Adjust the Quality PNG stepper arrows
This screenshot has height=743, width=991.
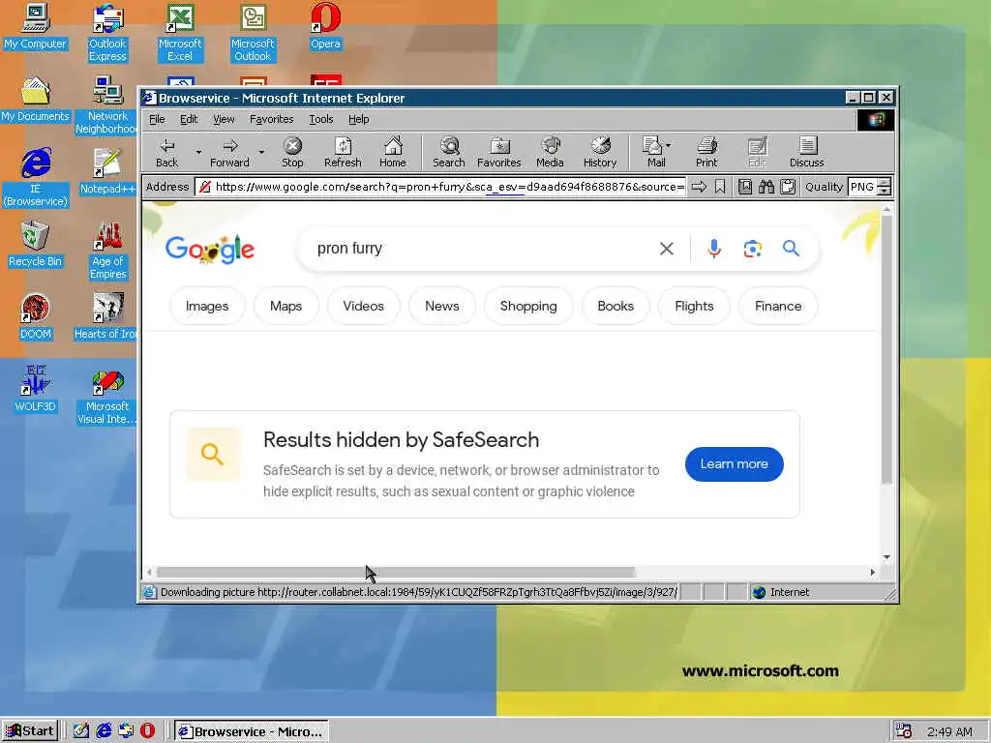point(885,187)
